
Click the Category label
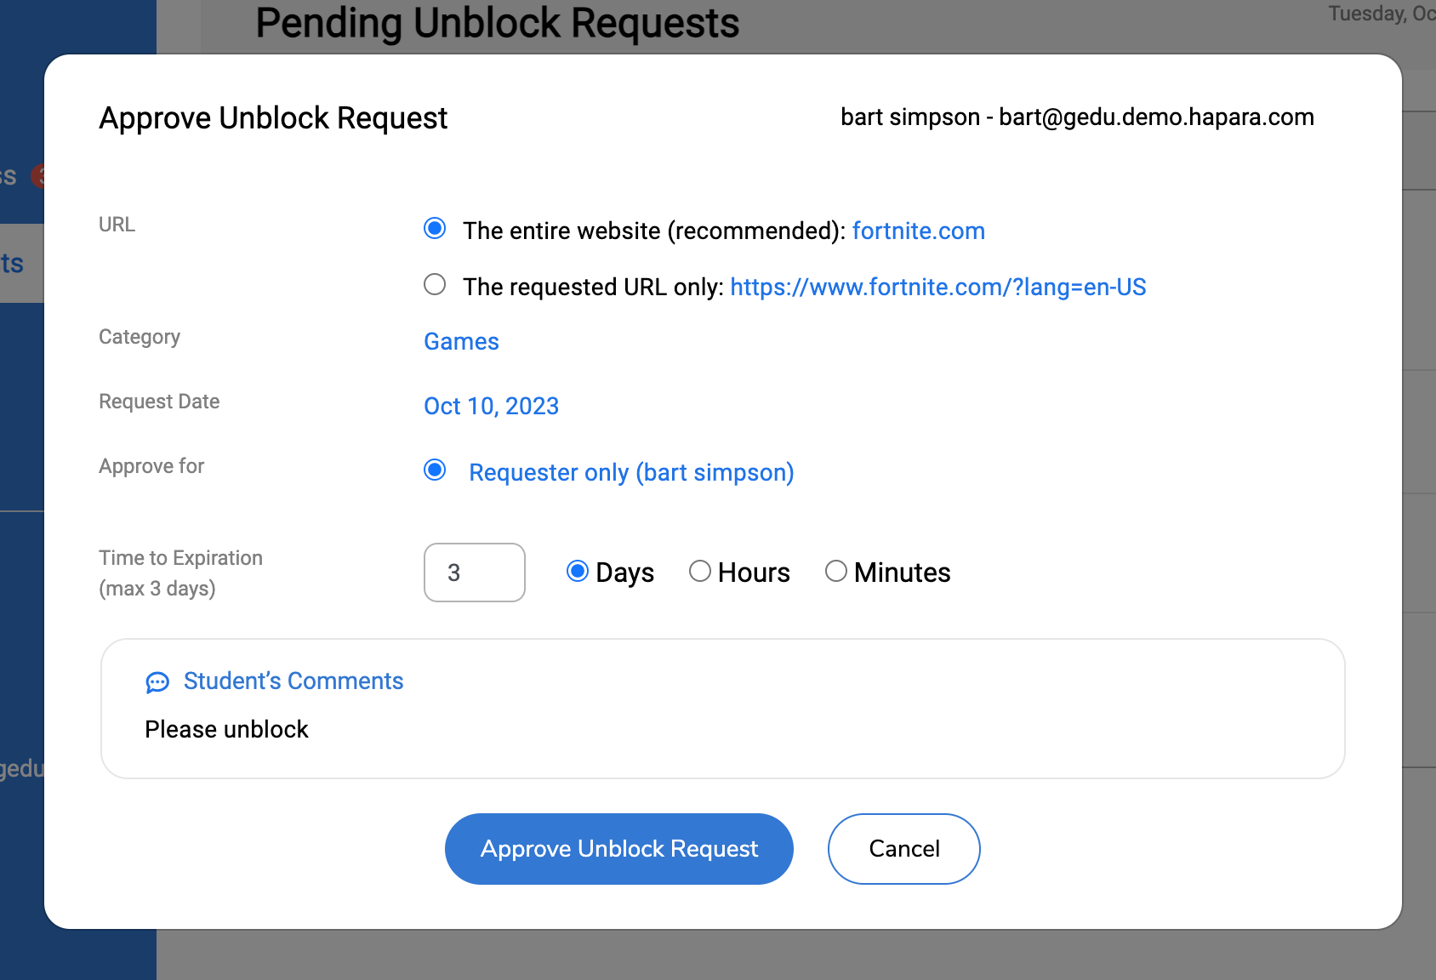(140, 337)
